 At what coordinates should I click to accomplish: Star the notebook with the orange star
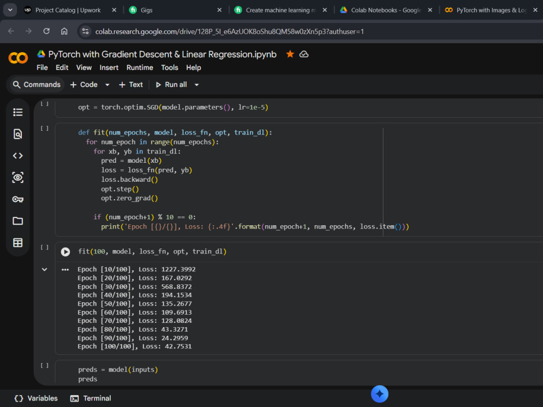coord(290,54)
